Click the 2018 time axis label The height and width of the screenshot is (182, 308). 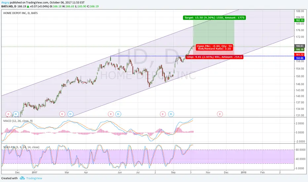point(244,172)
